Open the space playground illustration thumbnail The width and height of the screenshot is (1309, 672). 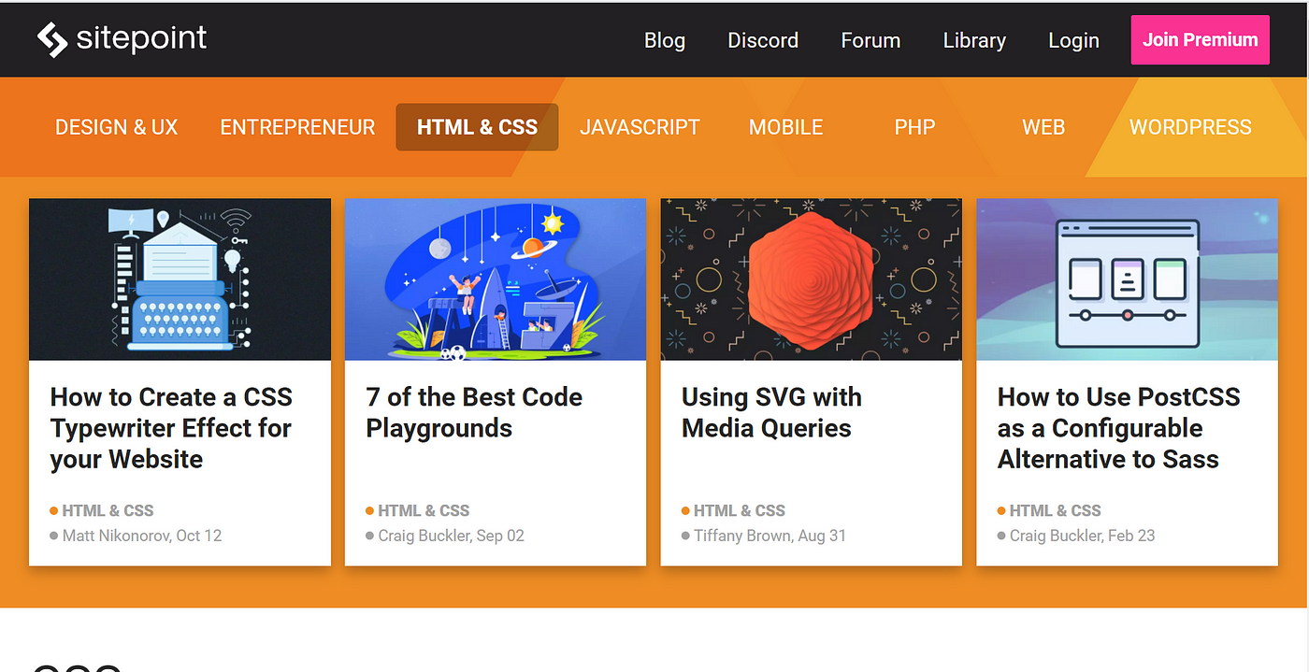496,279
